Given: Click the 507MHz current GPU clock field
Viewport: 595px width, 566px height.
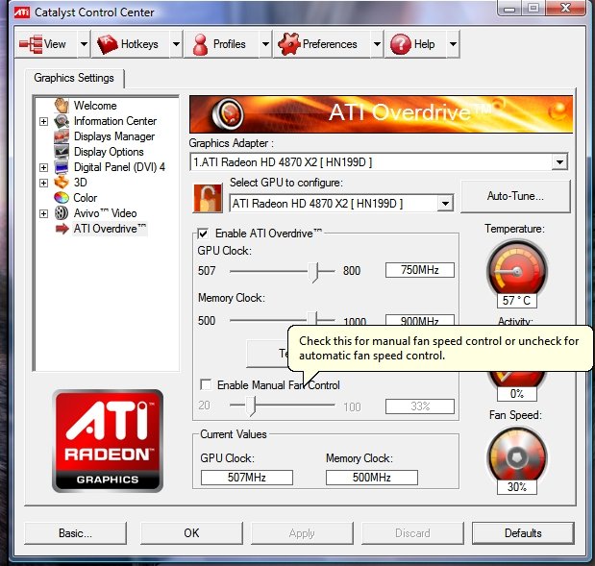Looking at the screenshot, I should 247,478.
